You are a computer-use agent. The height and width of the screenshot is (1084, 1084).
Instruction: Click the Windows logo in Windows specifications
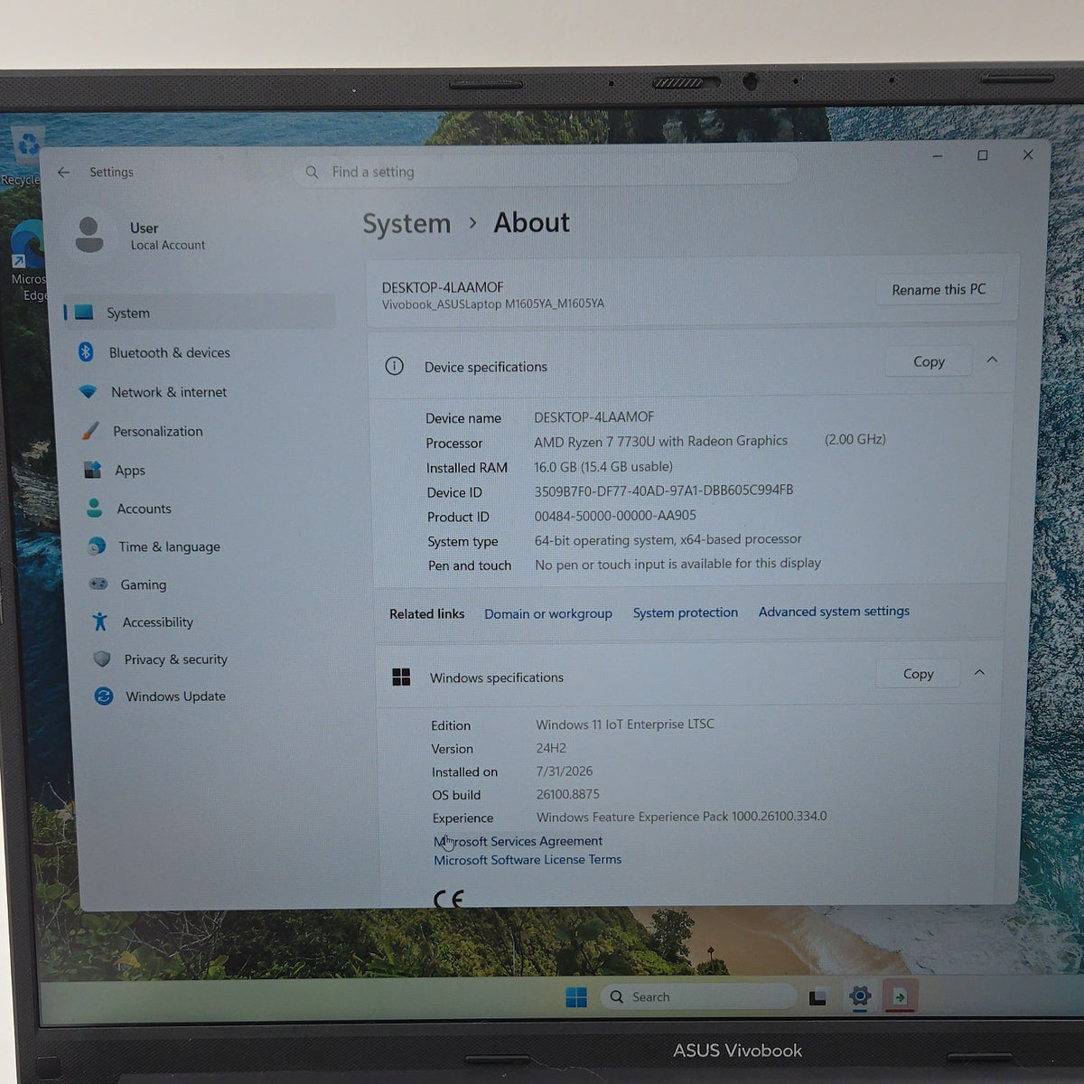pos(402,677)
